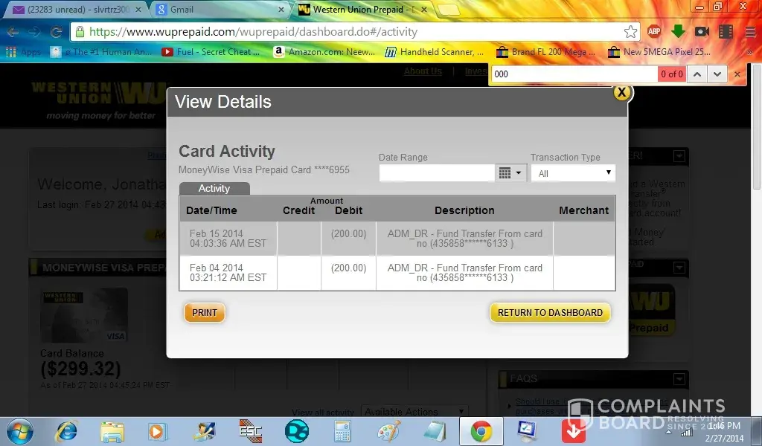Reload the page with the refresh icon
Image resolution: width=762 pixels, height=446 pixels.
(57, 32)
